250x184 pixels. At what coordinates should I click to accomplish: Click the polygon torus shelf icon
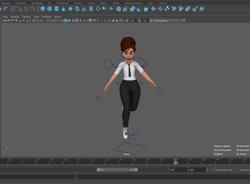pos(77,9)
